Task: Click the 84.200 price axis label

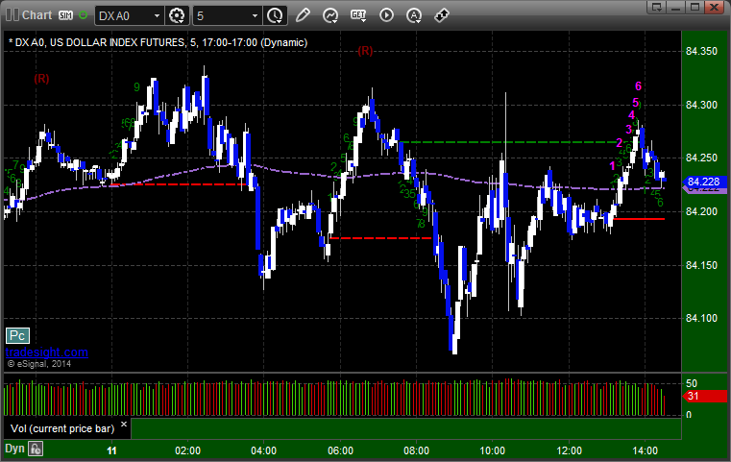Action: pos(701,211)
